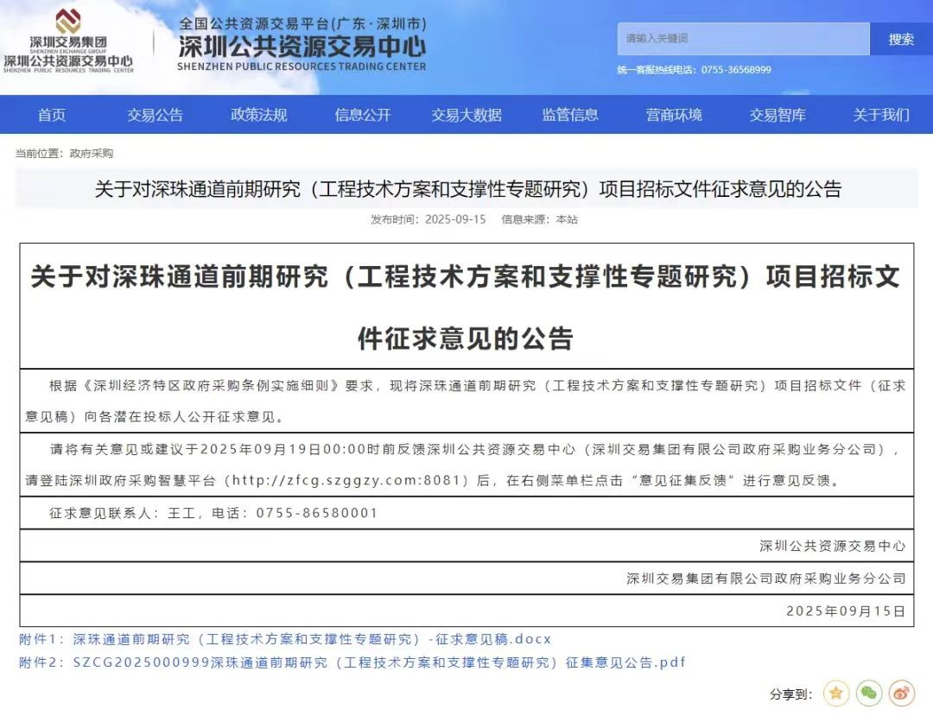933x722 pixels.
Task: Open the 交易智库 menu item
Action: point(777,115)
